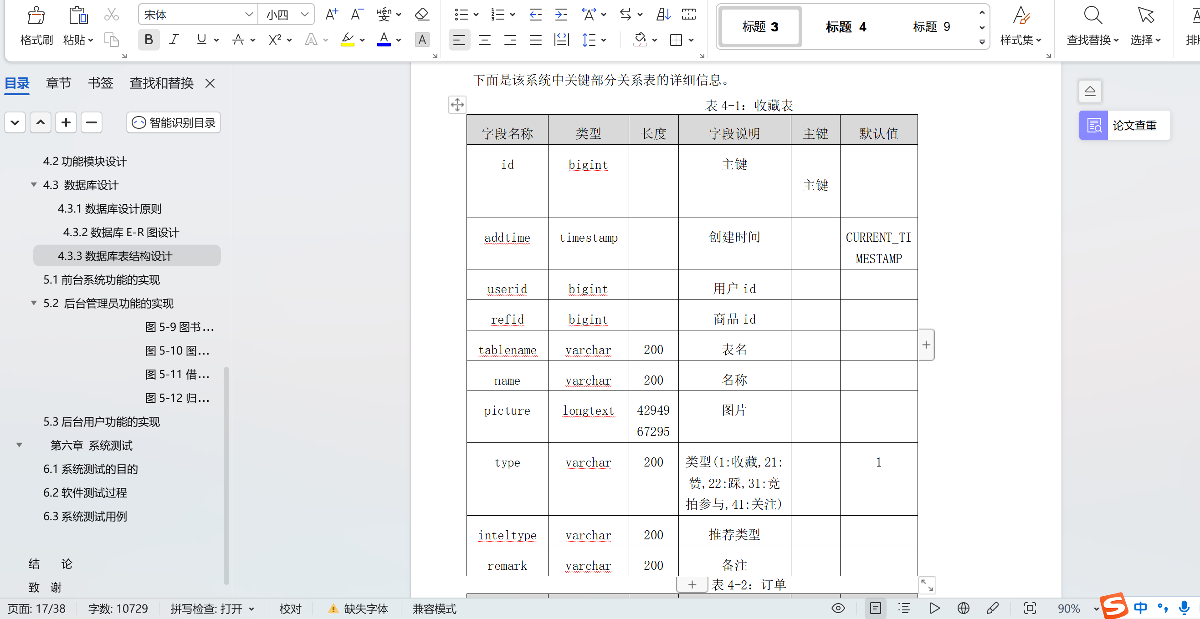The width and height of the screenshot is (1200, 619).
Task: Collapse the 4.3 数据库设计 tree node
Action: pyautogui.click(x=34, y=185)
